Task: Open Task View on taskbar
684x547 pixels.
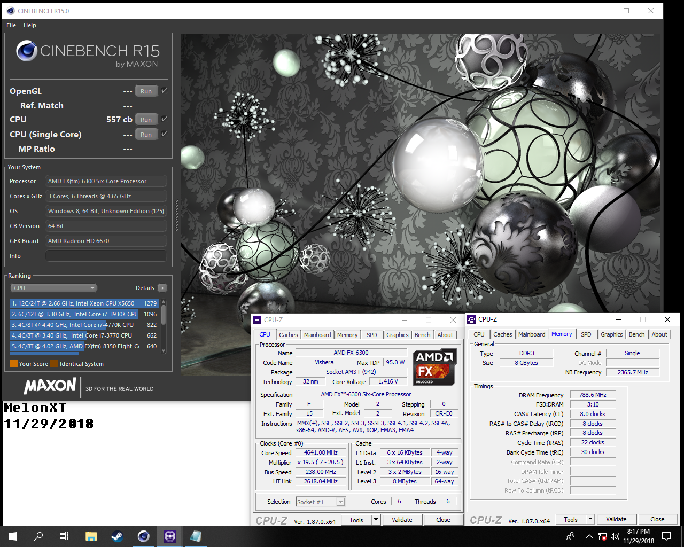Action: 64,536
